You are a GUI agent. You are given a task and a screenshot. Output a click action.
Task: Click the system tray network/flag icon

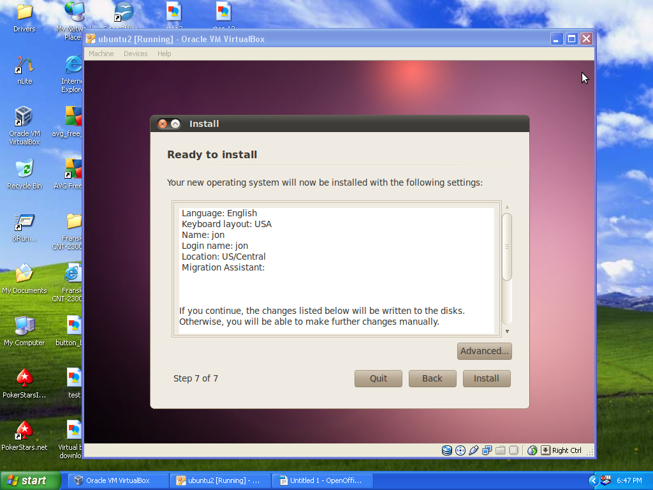click(606, 480)
